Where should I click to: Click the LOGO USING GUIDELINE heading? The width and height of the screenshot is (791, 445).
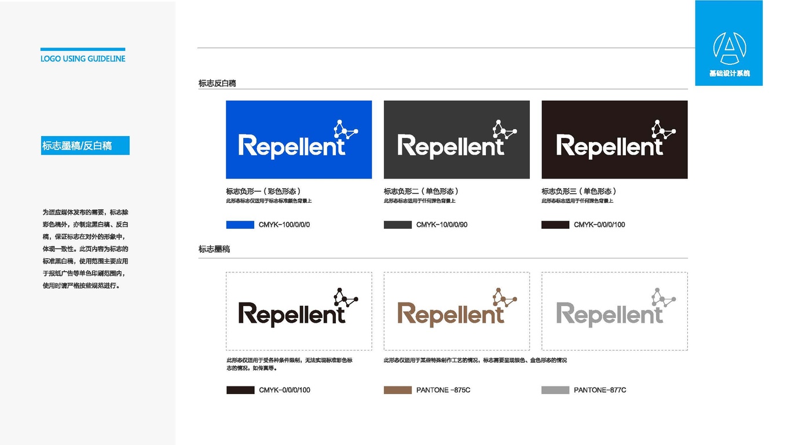click(83, 59)
